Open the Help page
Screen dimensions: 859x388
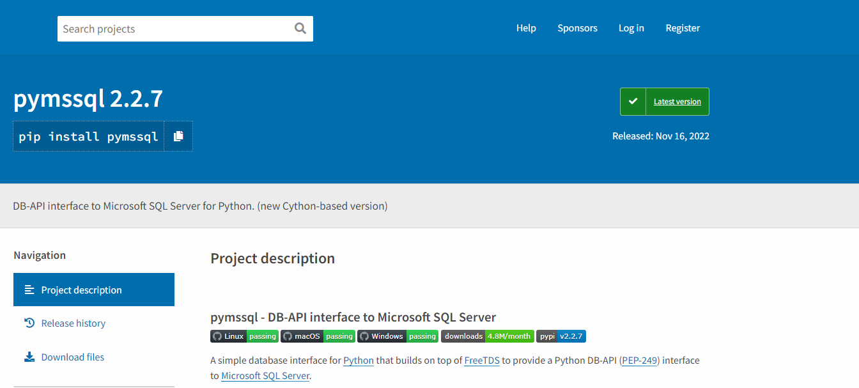point(526,28)
